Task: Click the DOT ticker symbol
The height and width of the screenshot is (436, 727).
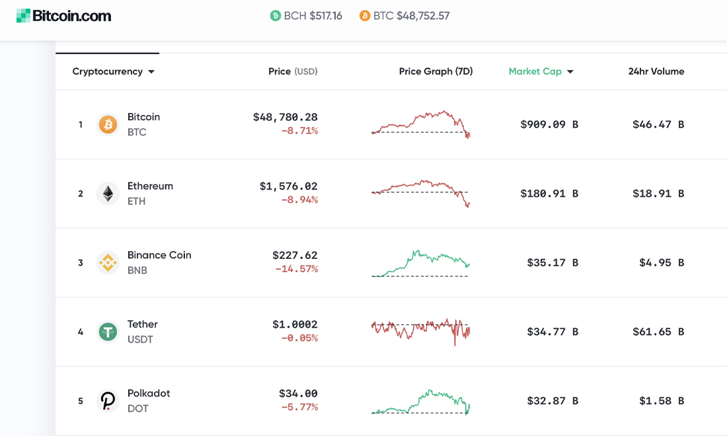Action: (x=137, y=408)
